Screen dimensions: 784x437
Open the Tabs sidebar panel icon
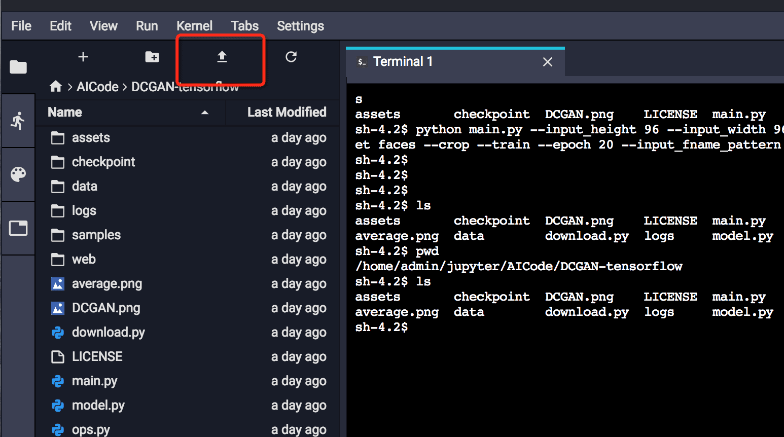(18, 228)
